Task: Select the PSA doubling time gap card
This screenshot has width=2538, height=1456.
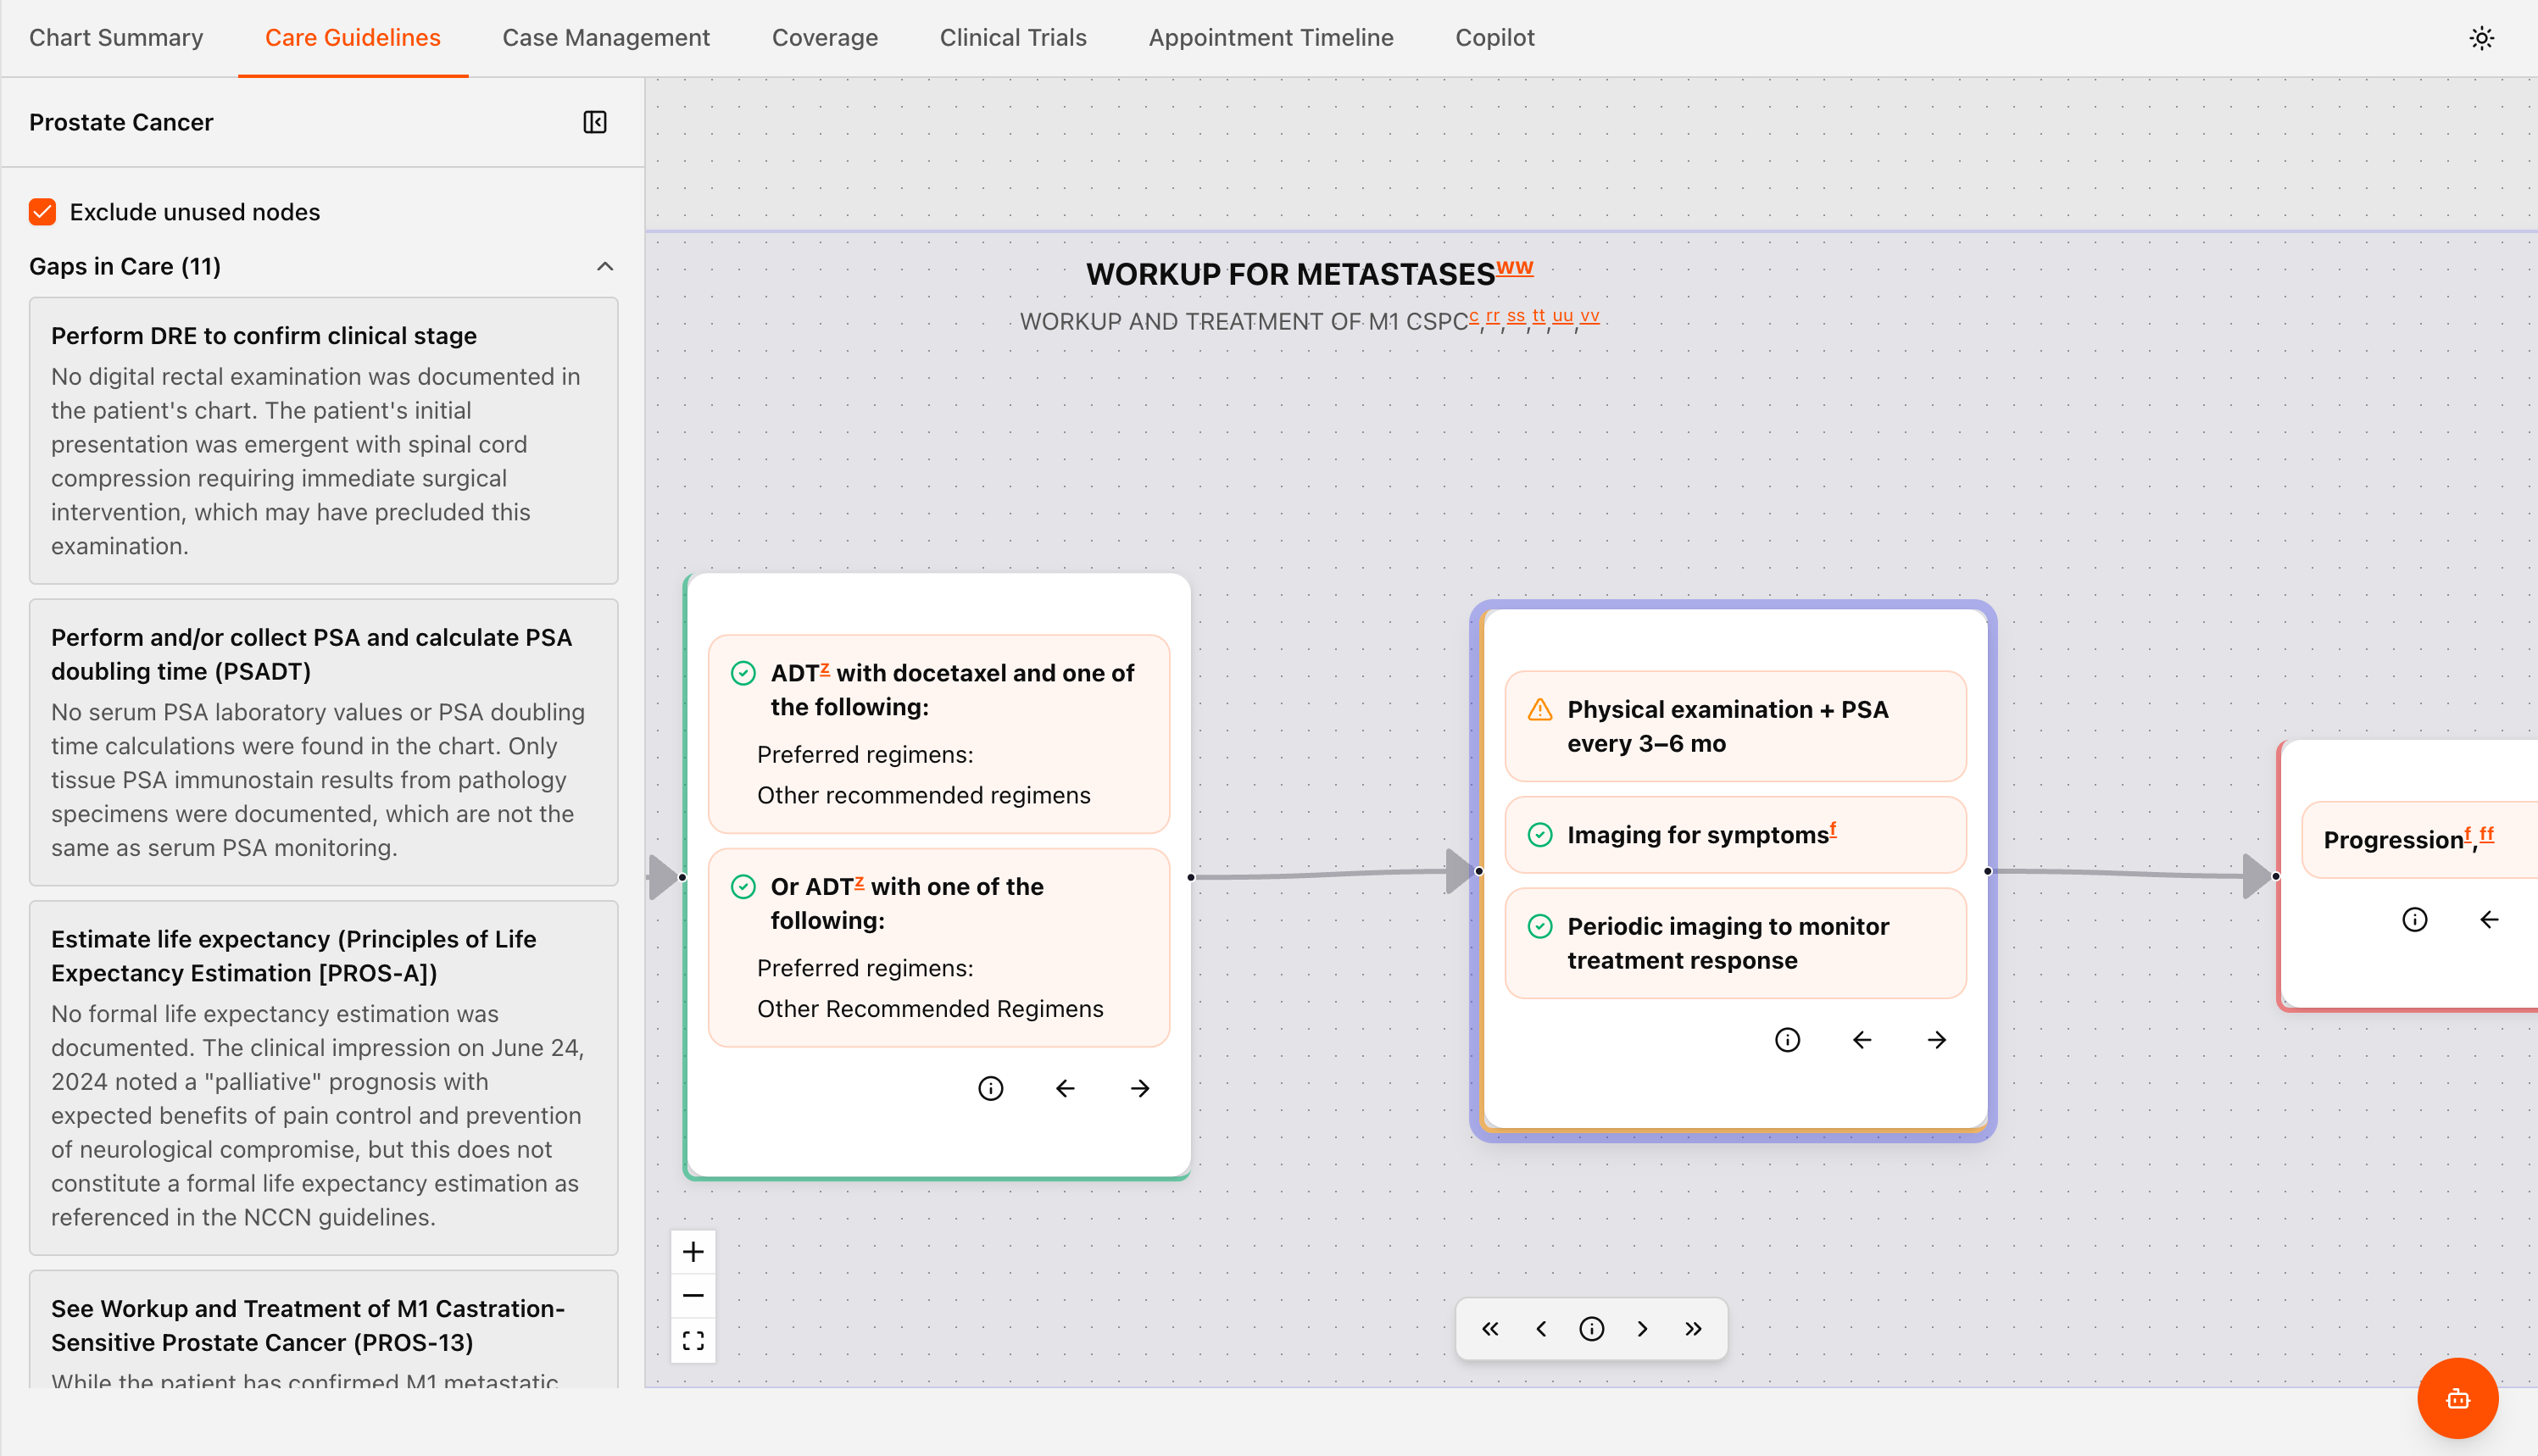Action: click(x=324, y=742)
